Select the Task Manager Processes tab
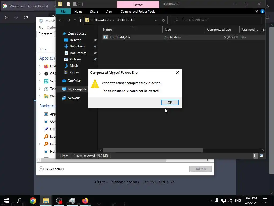Image resolution: width=274 pixels, height=206 pixels. point(45,34)
